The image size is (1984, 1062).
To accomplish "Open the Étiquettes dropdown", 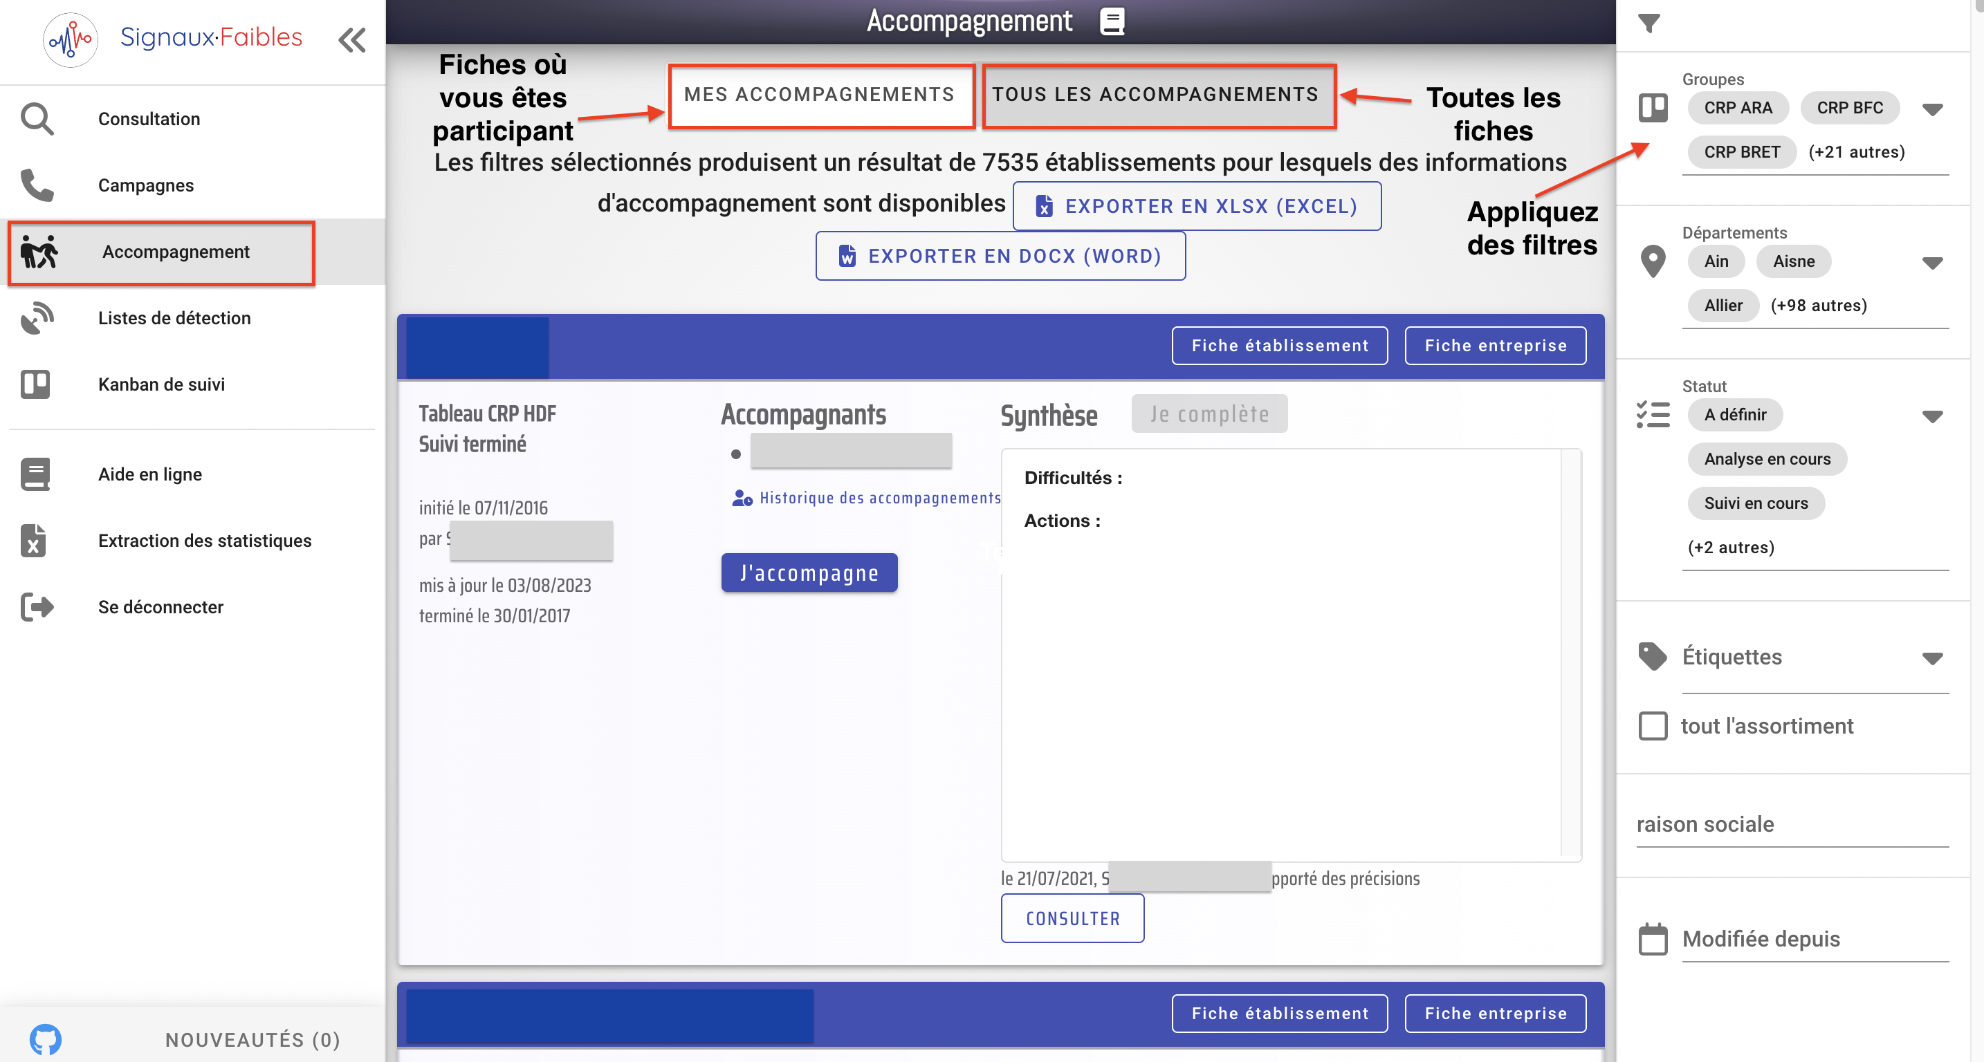I will [1931, 658].
